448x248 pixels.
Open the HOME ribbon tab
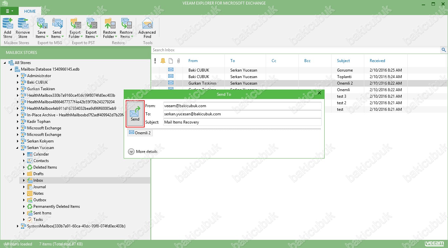point(30,11)
